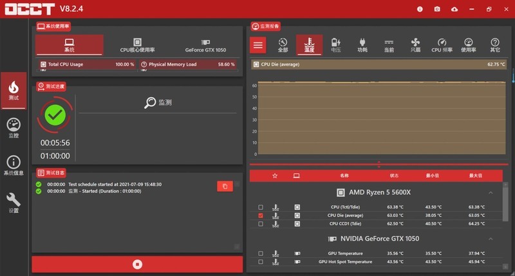Click the panel splitter handle below graph
This screenshot has height=276, width=515.
point(379,164)
